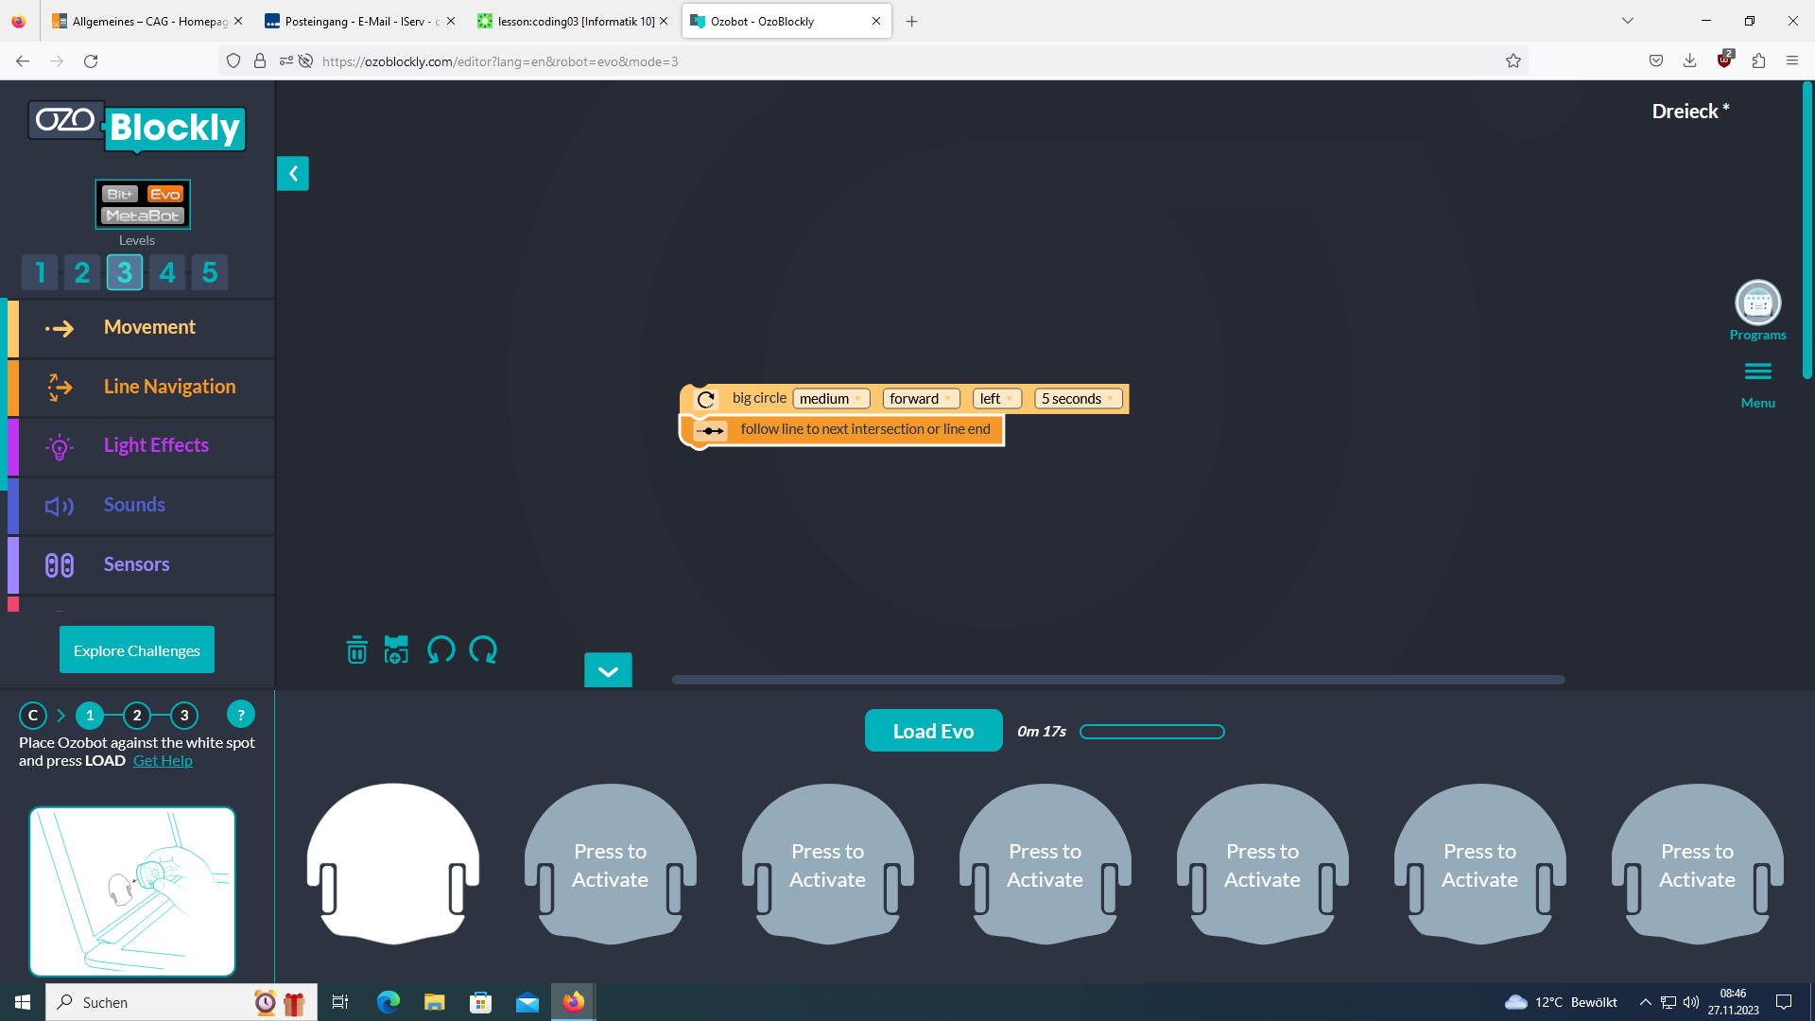Collapse the bottom panel with chevron
This screenshot has width=1815, height=1021.
(x=608, y=671)
